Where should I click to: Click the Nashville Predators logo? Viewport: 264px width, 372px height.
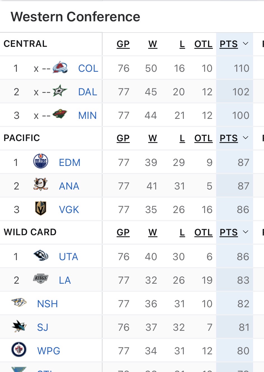(19, 303)
